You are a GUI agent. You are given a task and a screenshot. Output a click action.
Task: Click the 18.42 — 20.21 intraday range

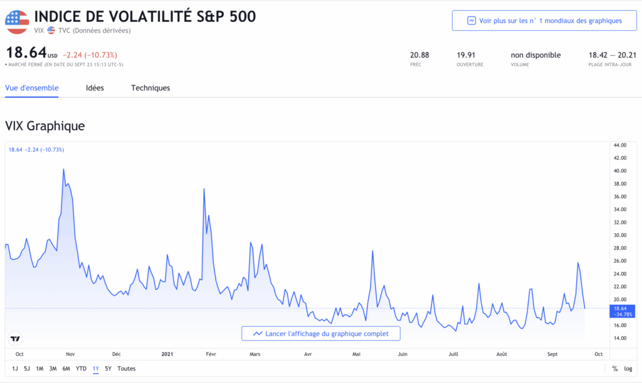(x=613, y=55)
